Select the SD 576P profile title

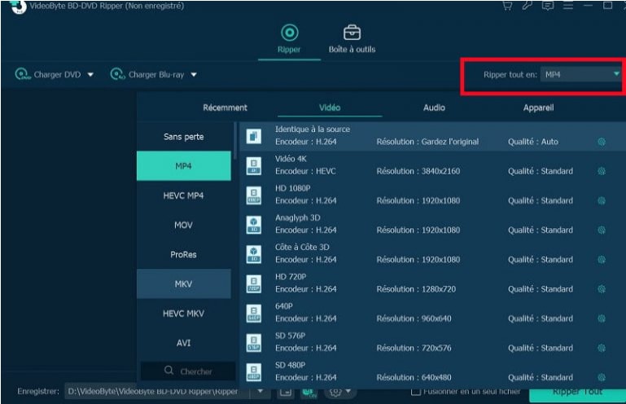290,336
